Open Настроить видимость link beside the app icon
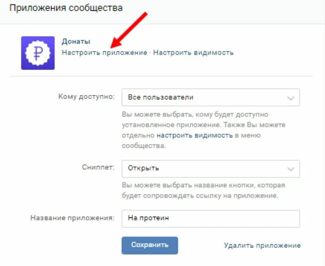The width and height of the screenshot is (325, 266). [193, 53]
